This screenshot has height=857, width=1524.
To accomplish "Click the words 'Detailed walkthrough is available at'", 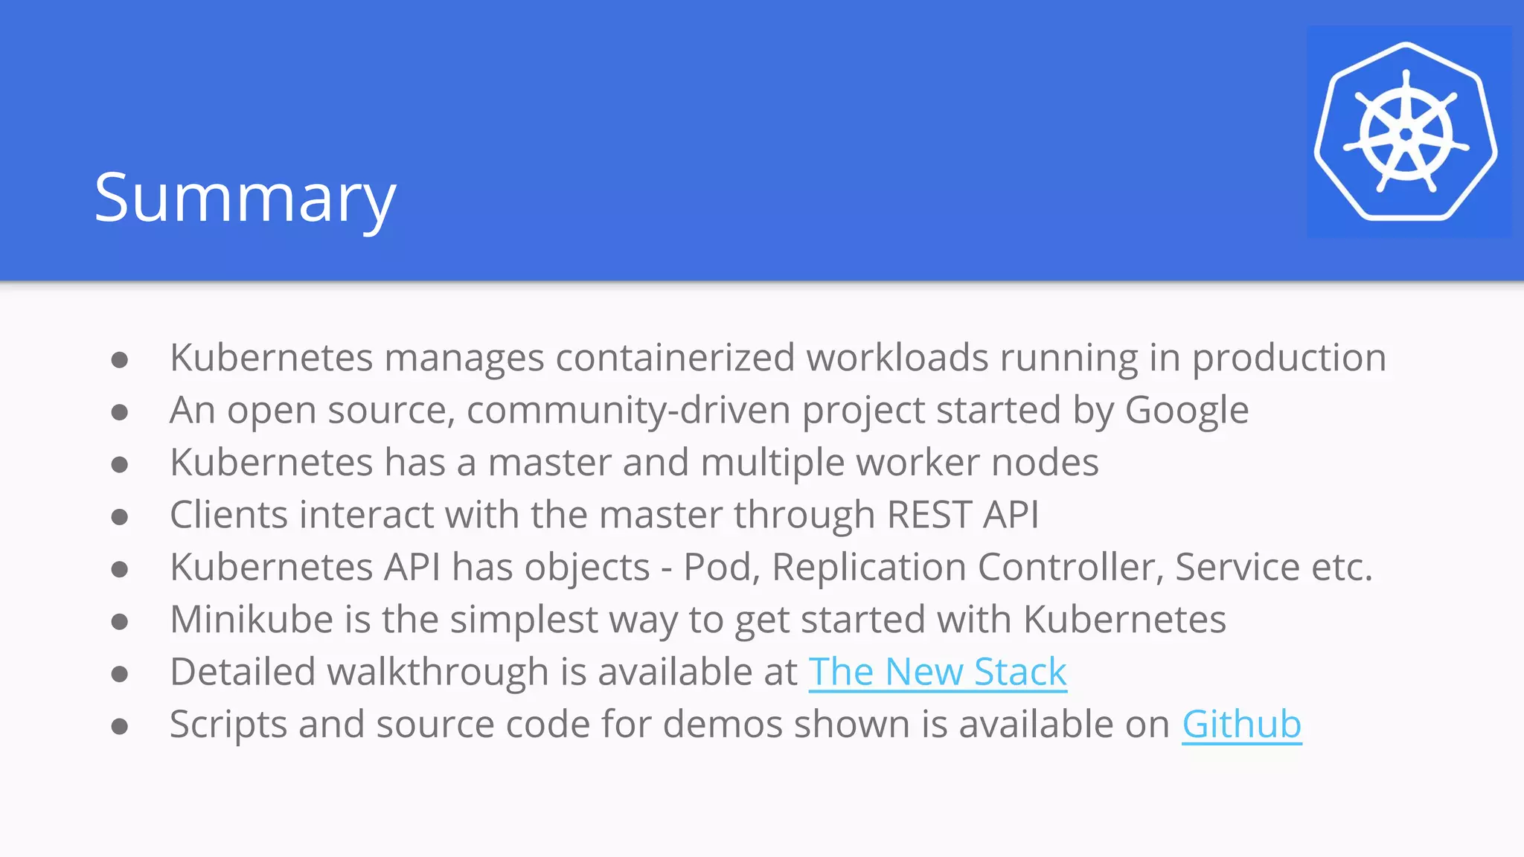I will (x=483, y=672).
